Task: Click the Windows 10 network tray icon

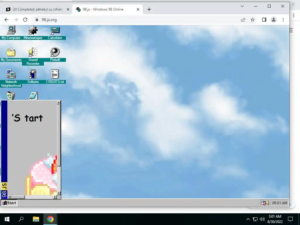Action: coord(255,219)
